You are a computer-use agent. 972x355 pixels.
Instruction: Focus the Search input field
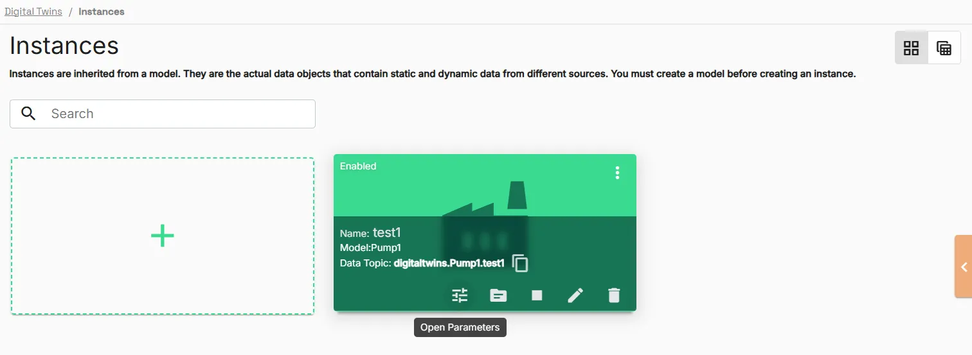[163, 114]
